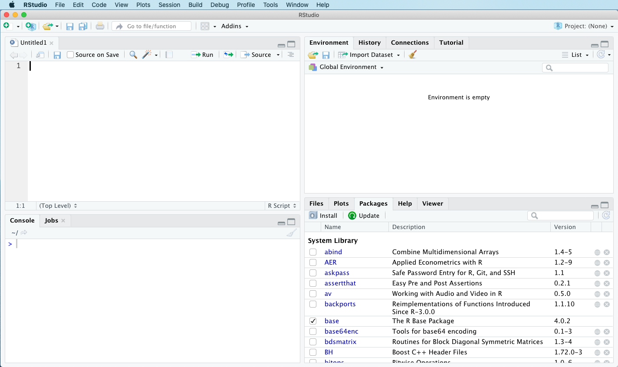Image resolution: width=618 pixels, height=367 pixels.
Task: Enable the Source on Save checkbox
Action: (70, 55)
